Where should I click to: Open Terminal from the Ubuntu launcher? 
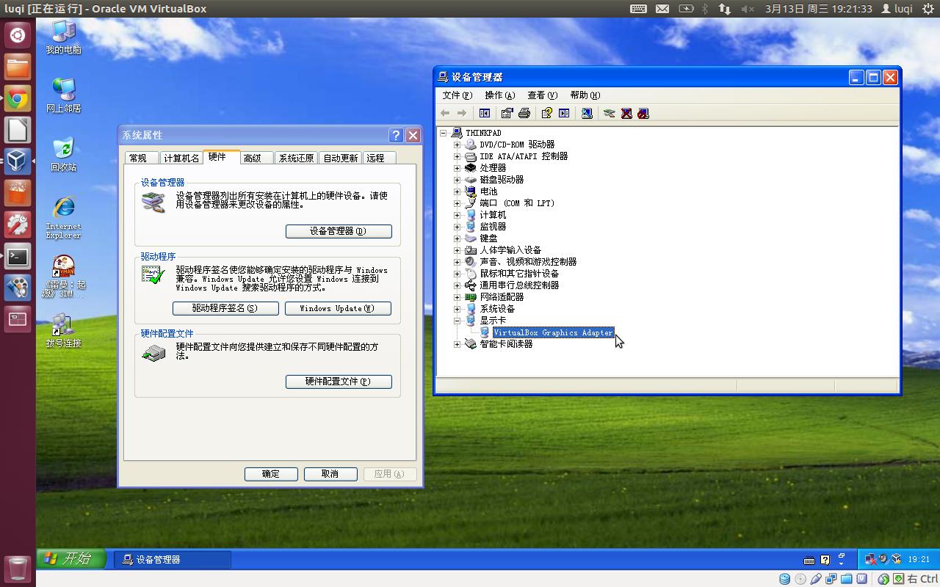tap(18, 256)
